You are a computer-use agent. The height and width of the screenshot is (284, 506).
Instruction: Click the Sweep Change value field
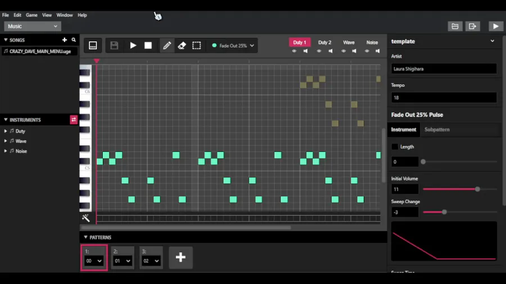click(405, 212)
